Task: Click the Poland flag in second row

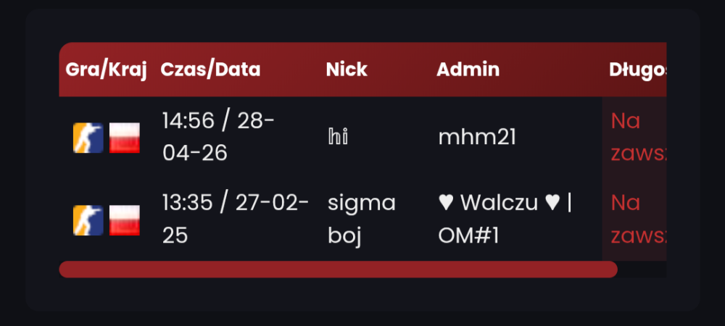Action: tap(125, 220)
